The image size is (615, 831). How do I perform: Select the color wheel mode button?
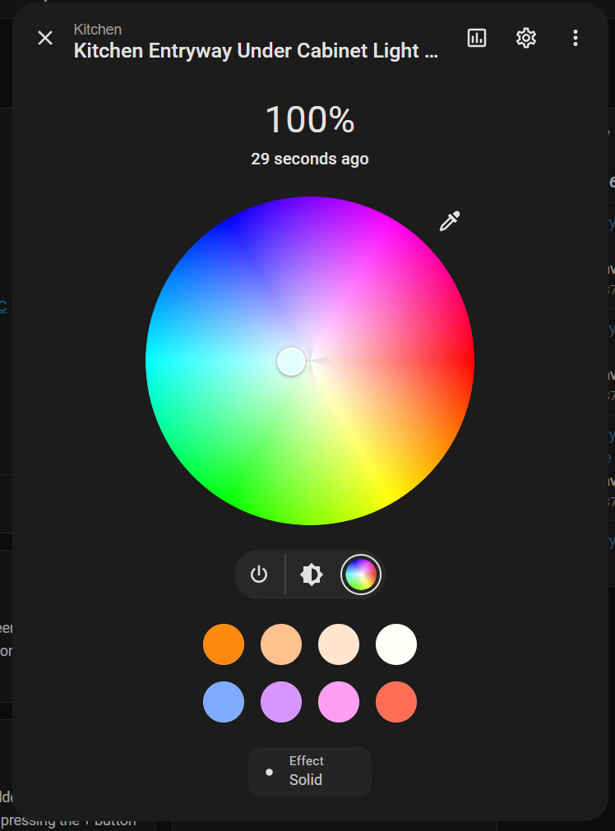click(361, 575)
